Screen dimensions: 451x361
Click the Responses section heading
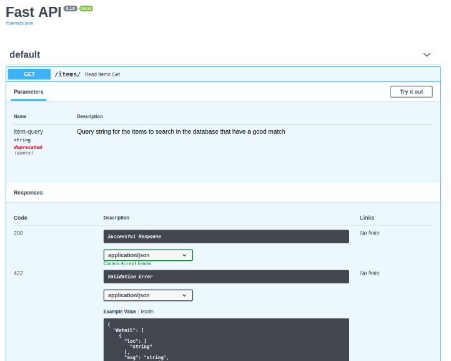click(x=28, y=193)
